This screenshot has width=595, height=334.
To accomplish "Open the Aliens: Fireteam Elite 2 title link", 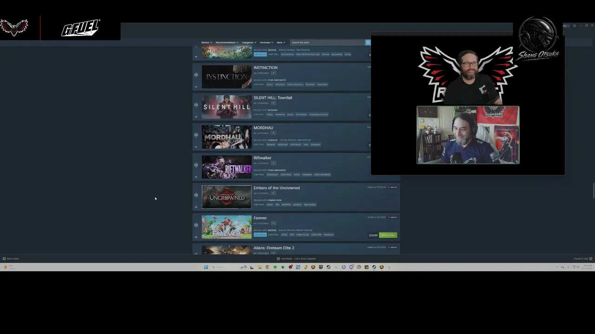I will (x=274, y=248).
